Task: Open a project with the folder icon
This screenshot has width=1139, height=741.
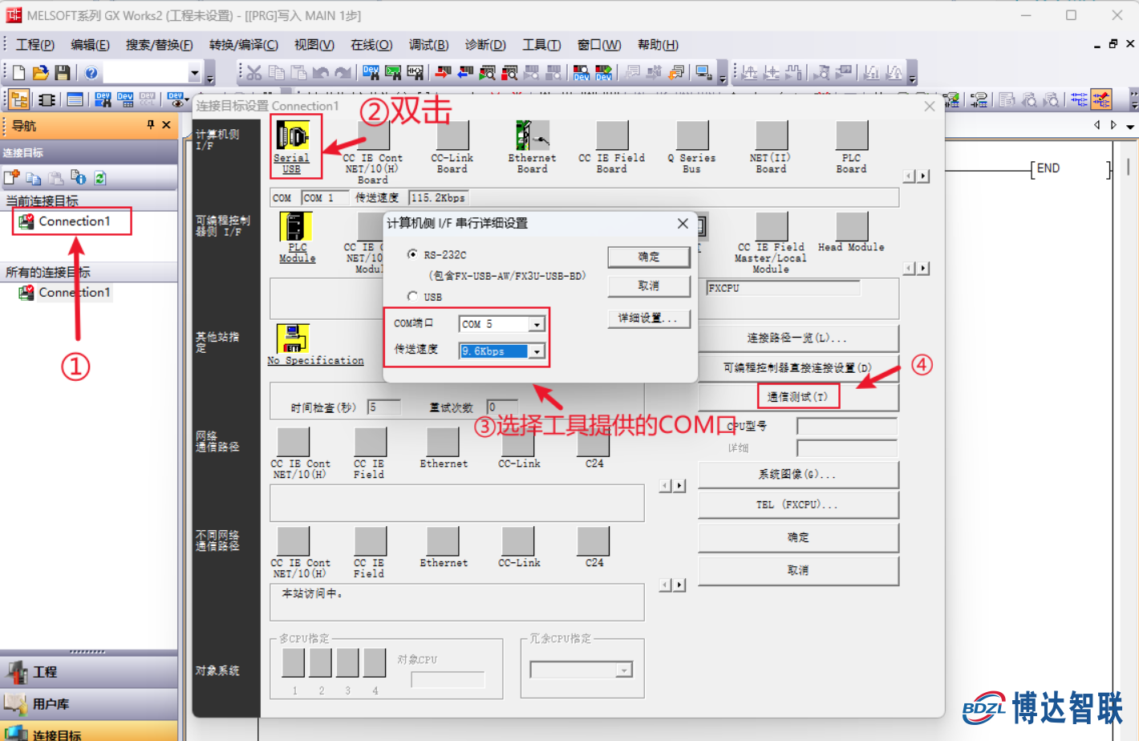Action: tap(40, 73)
